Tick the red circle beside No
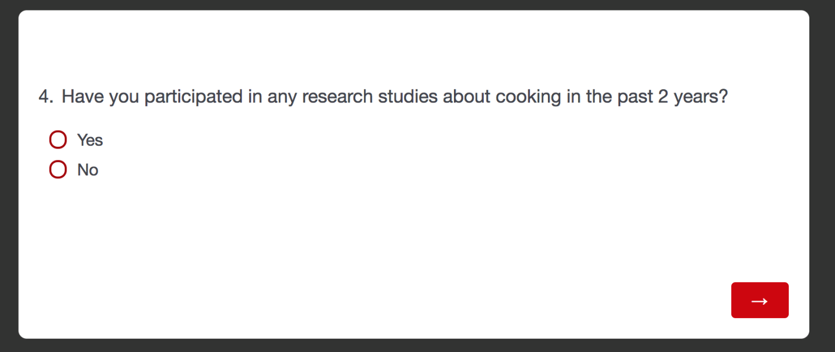 click(58, 170)
